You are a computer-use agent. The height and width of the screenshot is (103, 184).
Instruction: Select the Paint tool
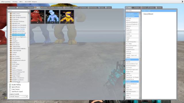[132, 95]
